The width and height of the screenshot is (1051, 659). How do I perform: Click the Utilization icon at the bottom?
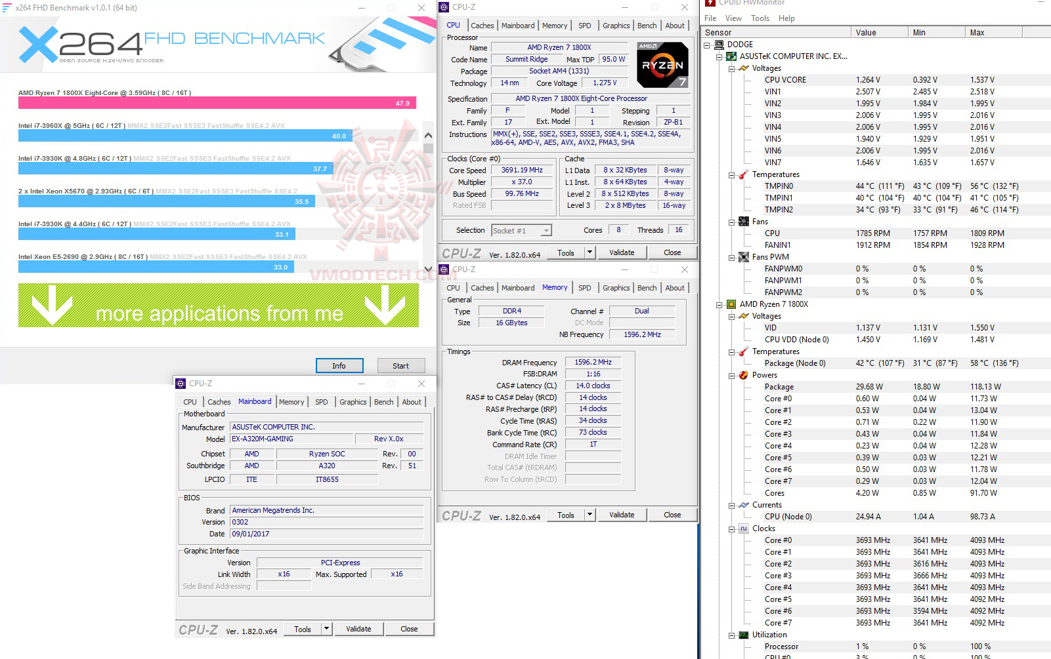click(744, 634)
